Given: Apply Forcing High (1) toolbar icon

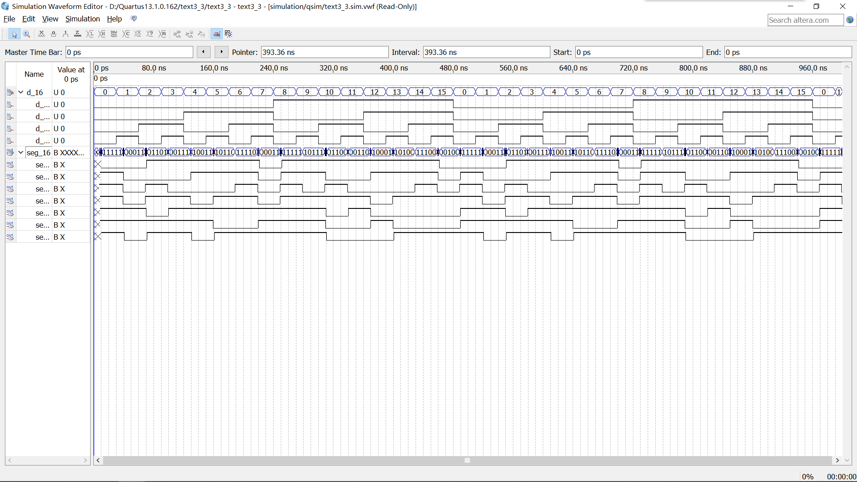Looking at the screenshot, I should [x=66, y=34].
